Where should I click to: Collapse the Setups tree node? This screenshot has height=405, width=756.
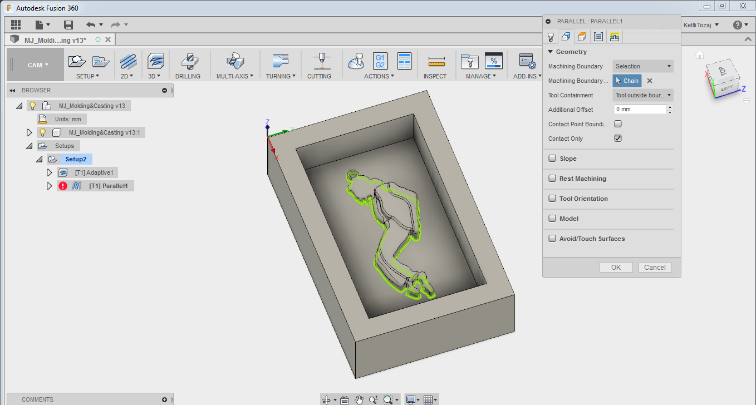[30, 146]
